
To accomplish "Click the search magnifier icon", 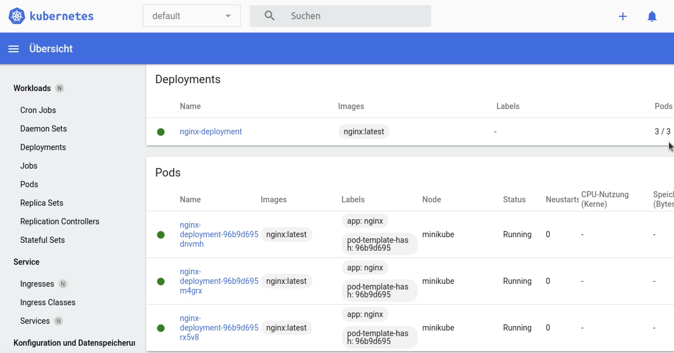I will (269, 16).
